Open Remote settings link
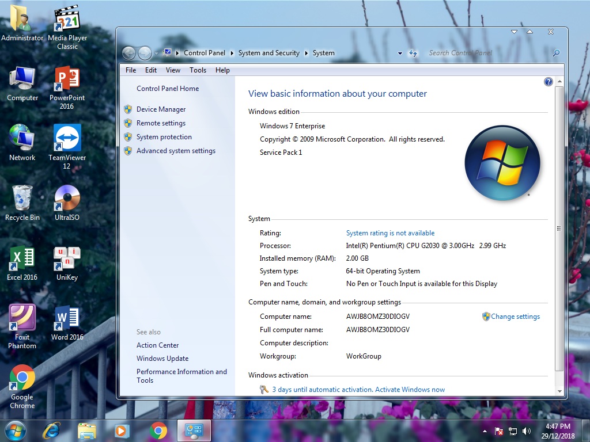The height and width of the screenshot is (442, 590). point(161,123)
